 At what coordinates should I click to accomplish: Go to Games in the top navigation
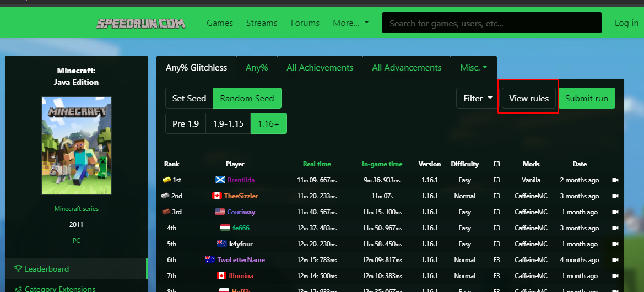tap(220, 23)
